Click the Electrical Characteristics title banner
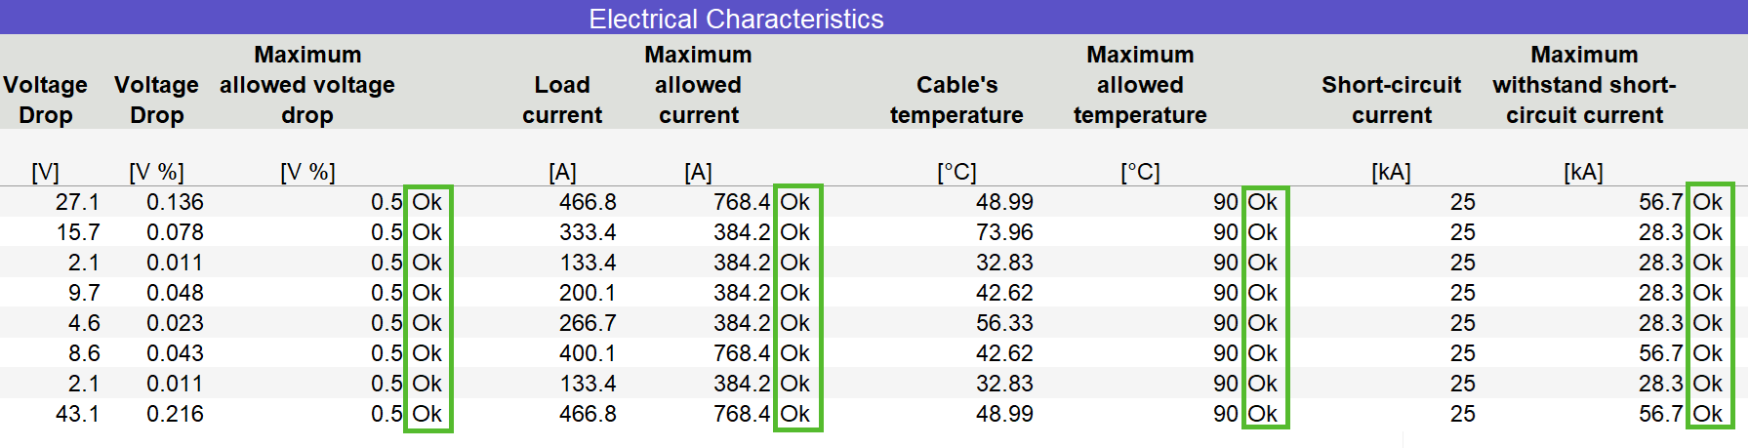Image resolution: width=1749 pixels, height=448 pixels. tap(736, 19)
